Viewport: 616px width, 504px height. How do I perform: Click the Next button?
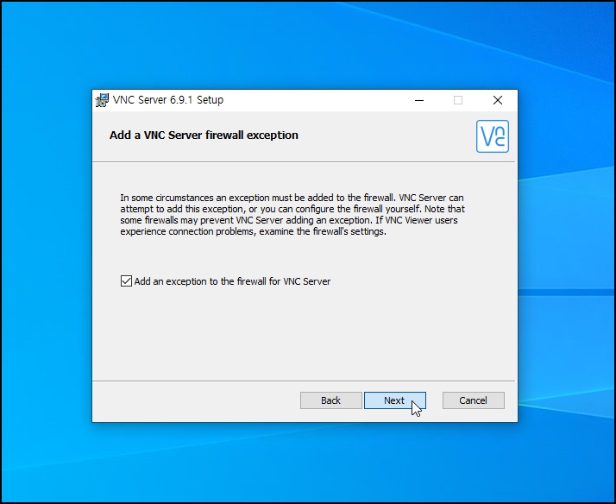(x=395, y=400)
